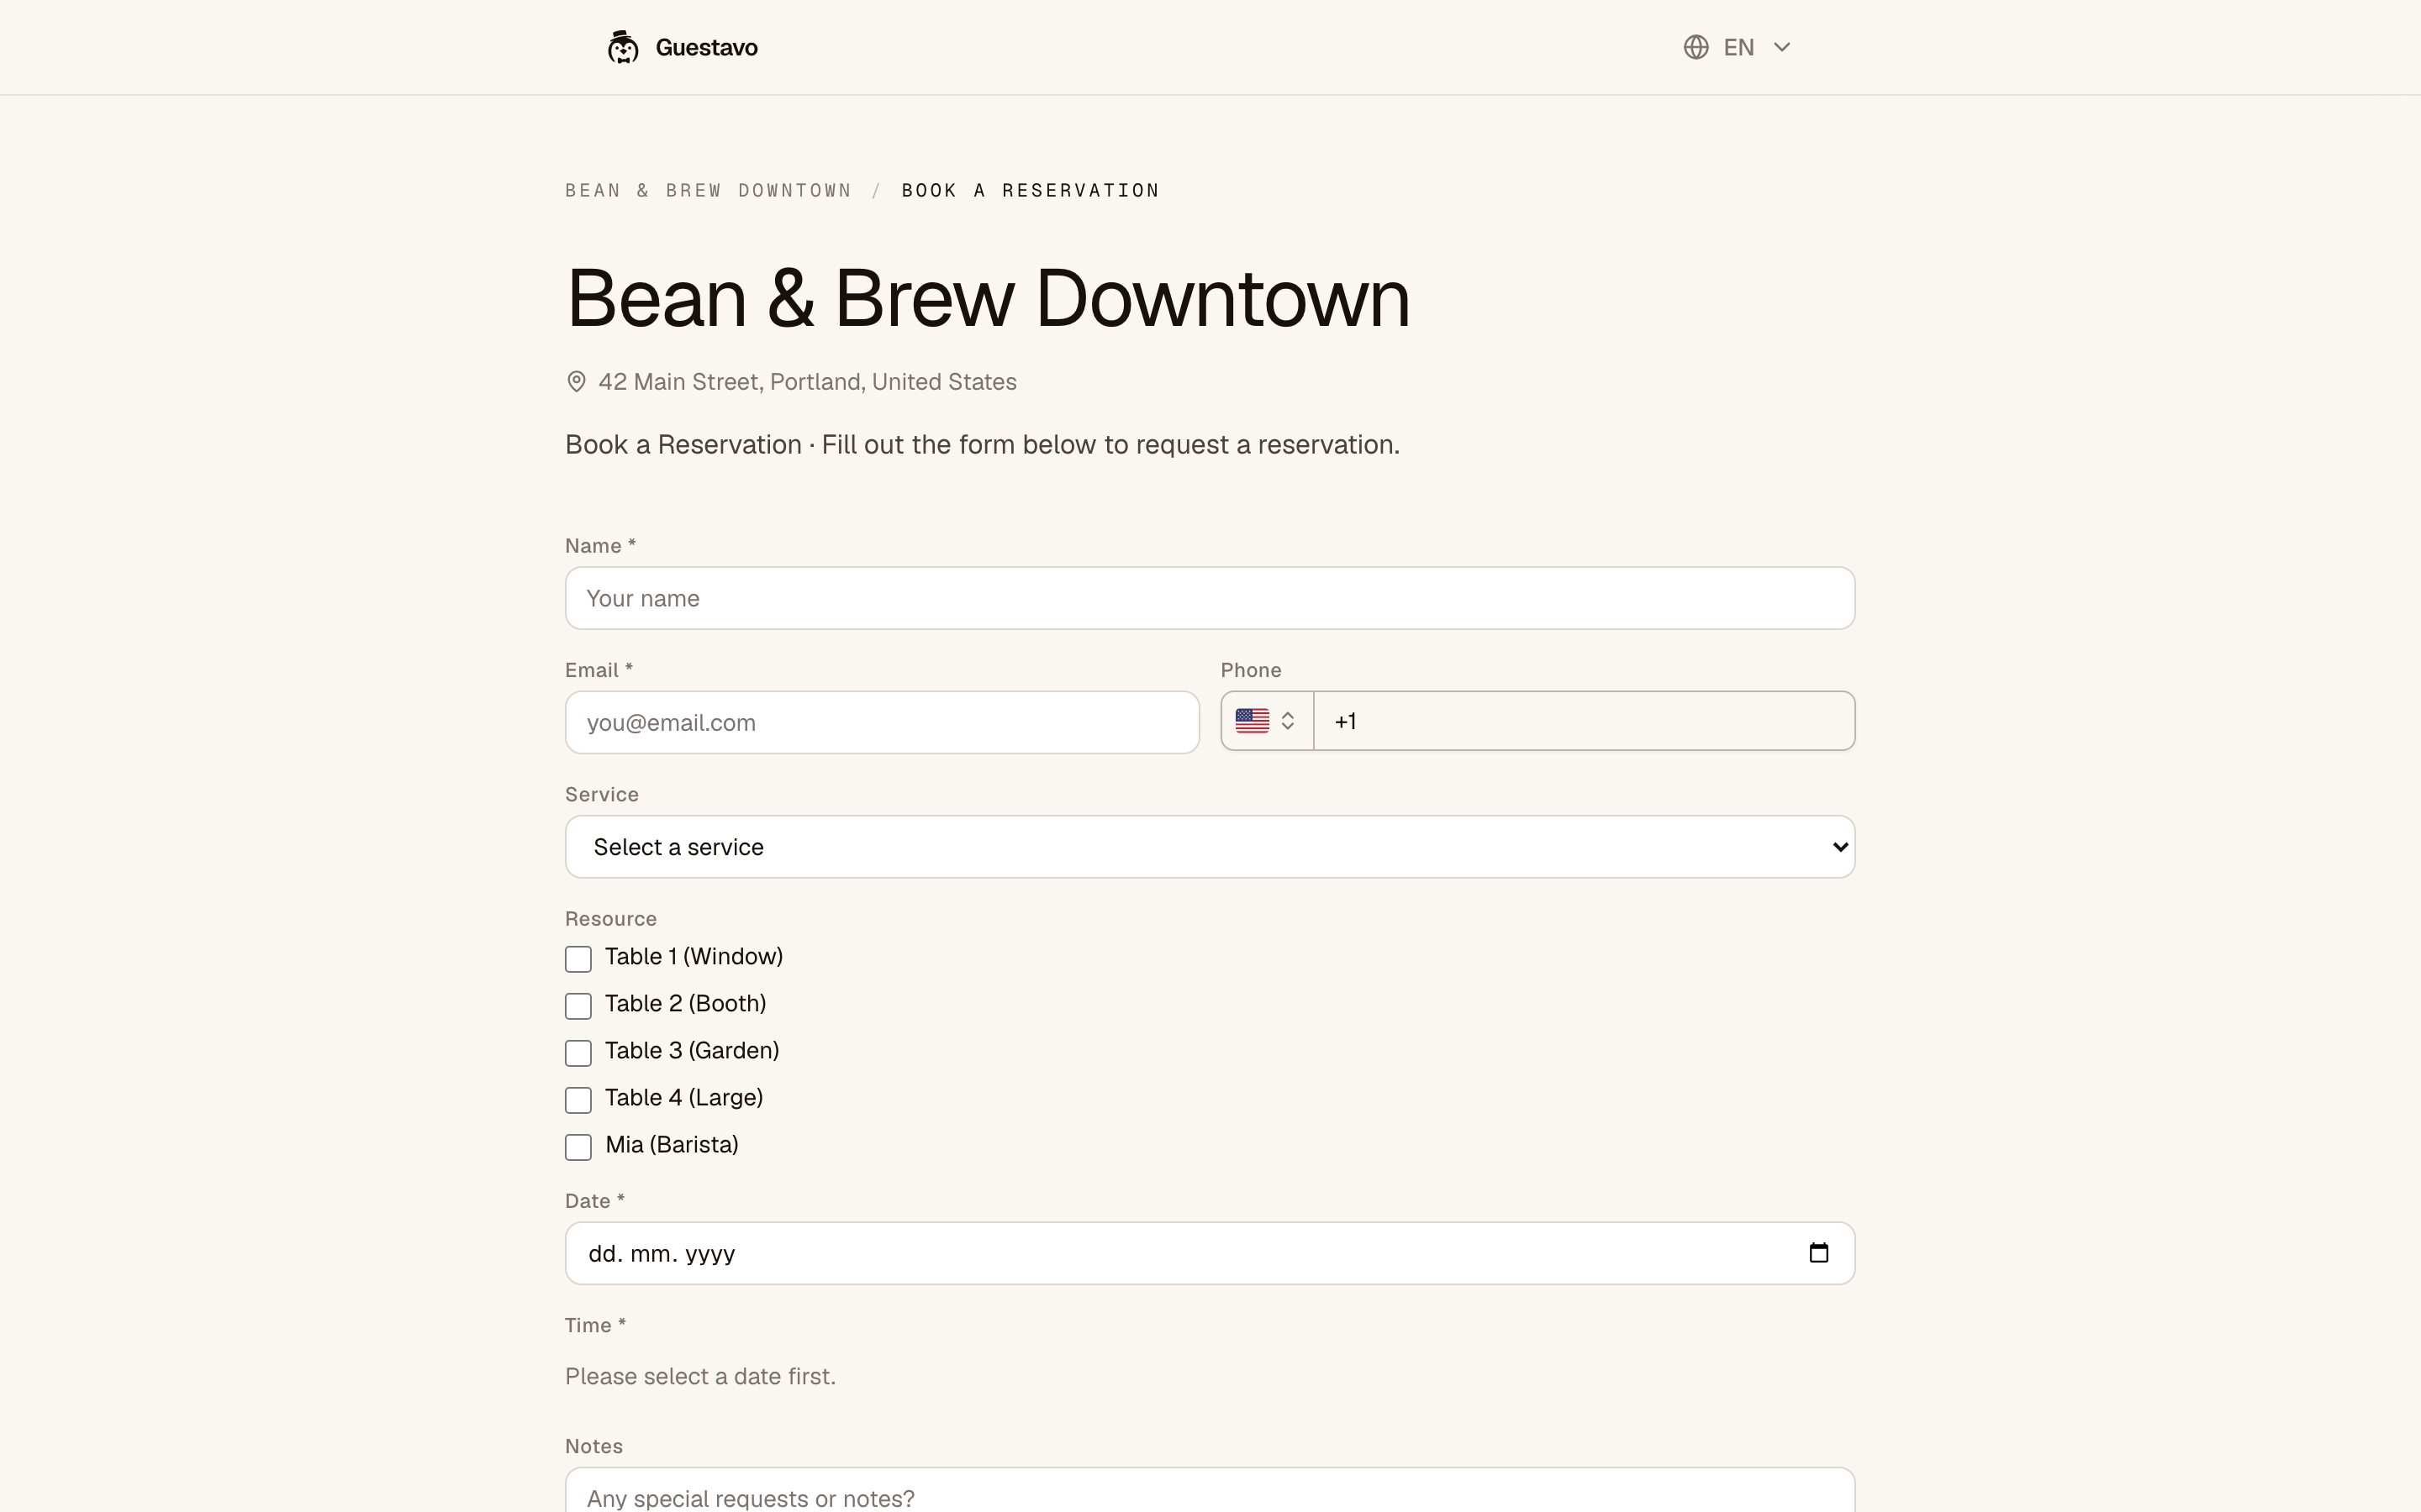This screenshot has height=1512, width=2421.
Task: Click the Bean & Brew Downtown breadcrumb
Action: pyautogui.click(x=709, y=190)
